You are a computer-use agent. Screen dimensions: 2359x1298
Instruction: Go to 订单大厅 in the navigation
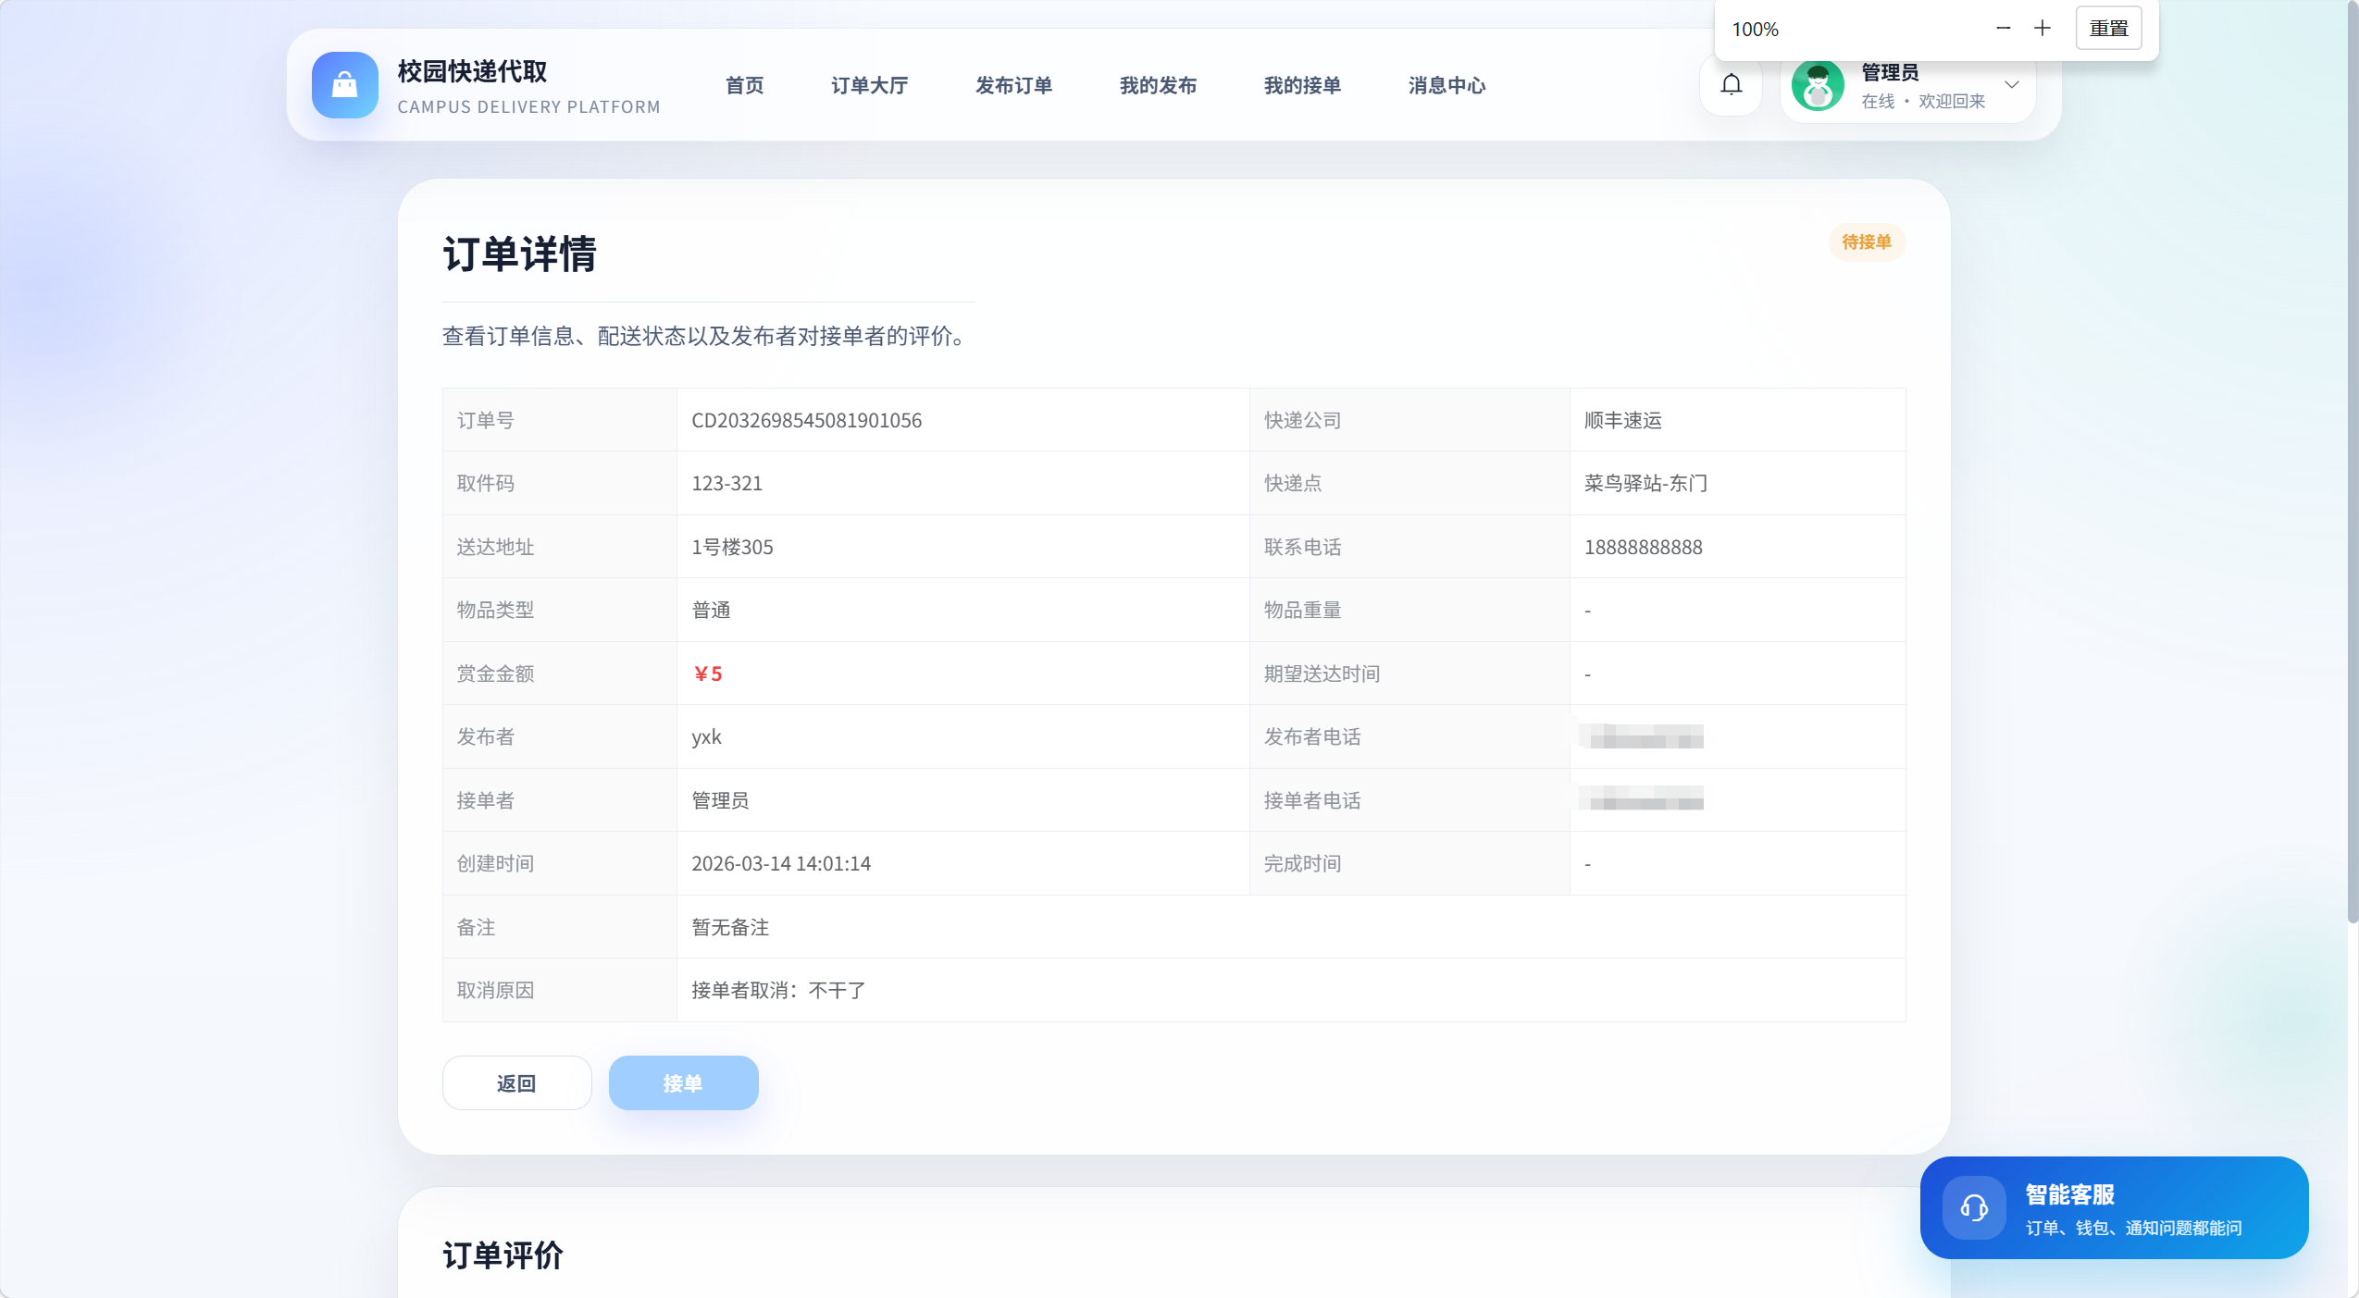coord(869,85)
